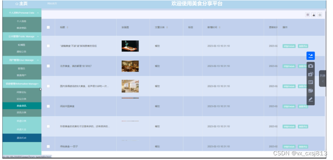The width and height of the screenshot is (333, 160).
Task: Collapse the 用户管理/User Manage section
Action: [22, 60]
